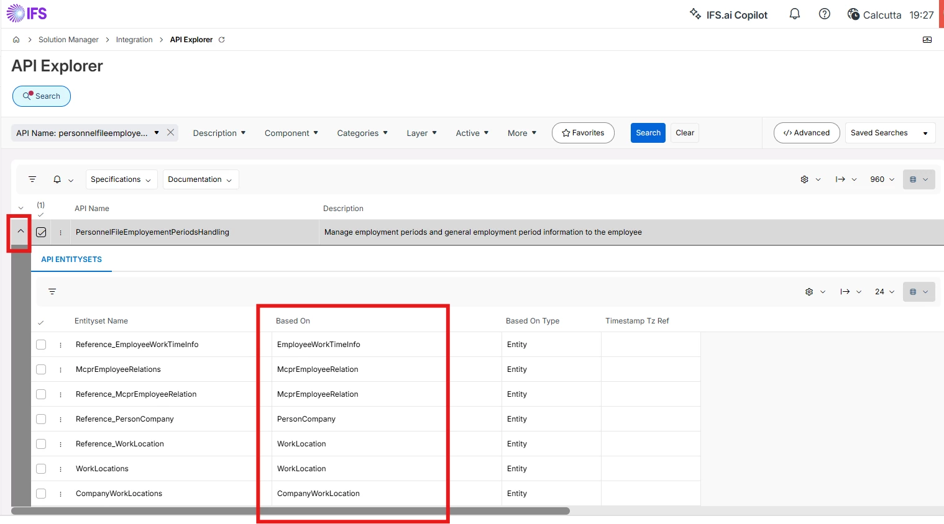The image size is (944, 524).
Task: Open the Documentation dropdown menu
Action: (x=201, y=179)
